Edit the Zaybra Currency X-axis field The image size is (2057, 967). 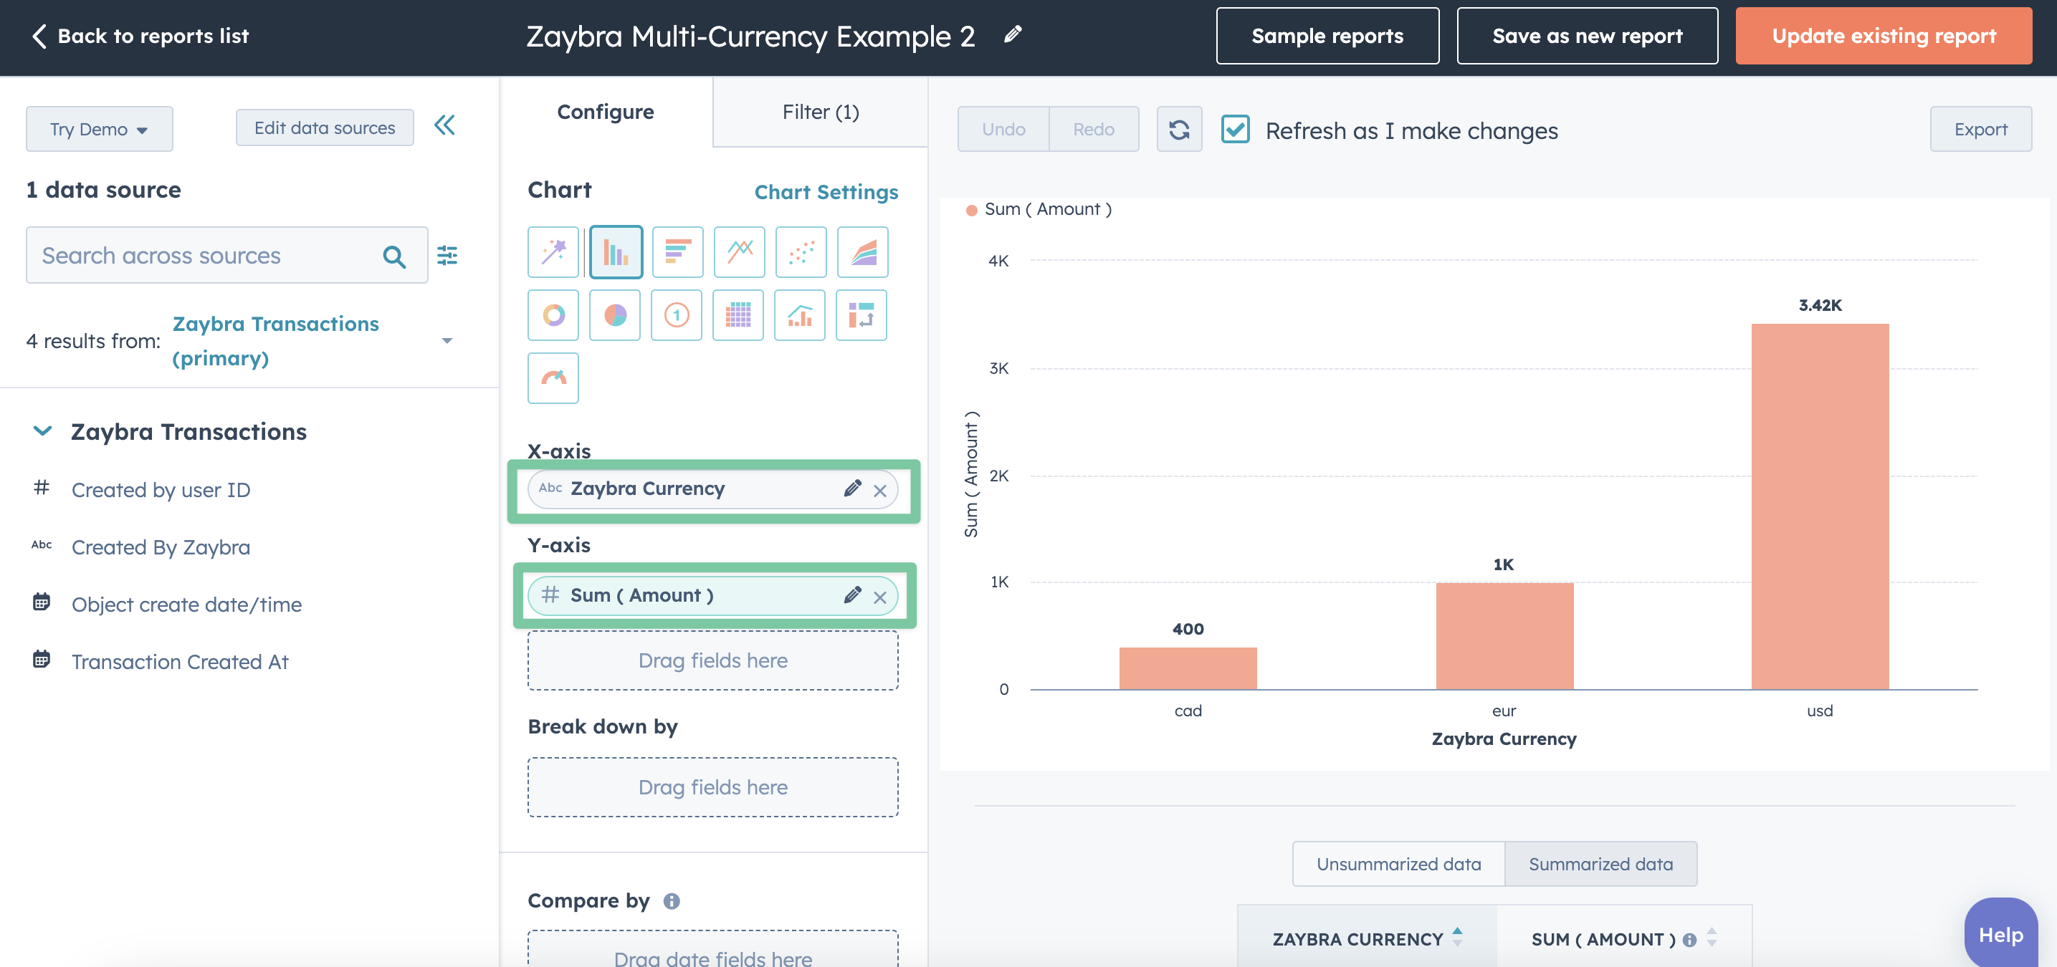point(852,489)
